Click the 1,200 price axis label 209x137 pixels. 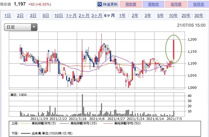192,39
